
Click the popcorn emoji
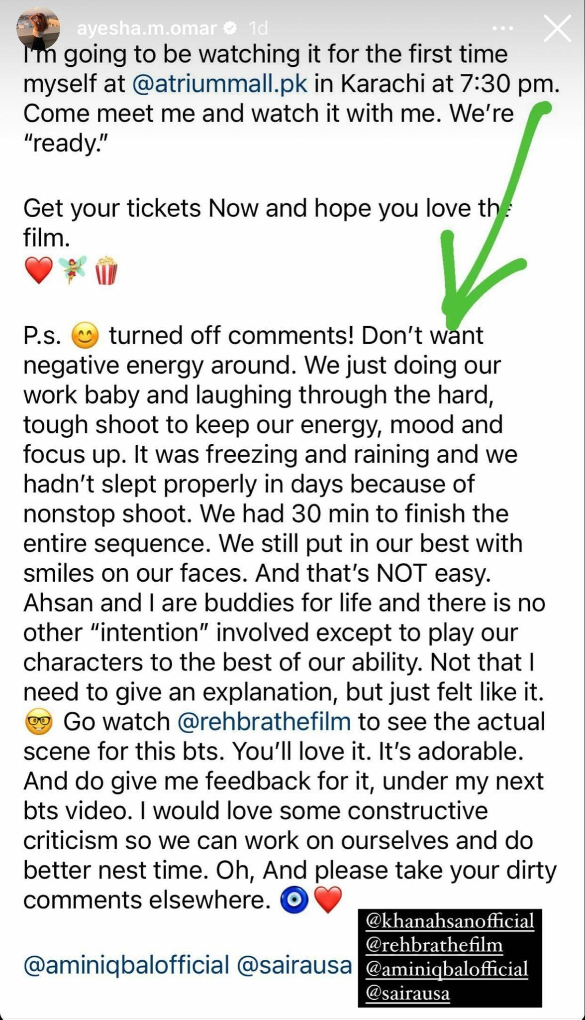[106, 270]
